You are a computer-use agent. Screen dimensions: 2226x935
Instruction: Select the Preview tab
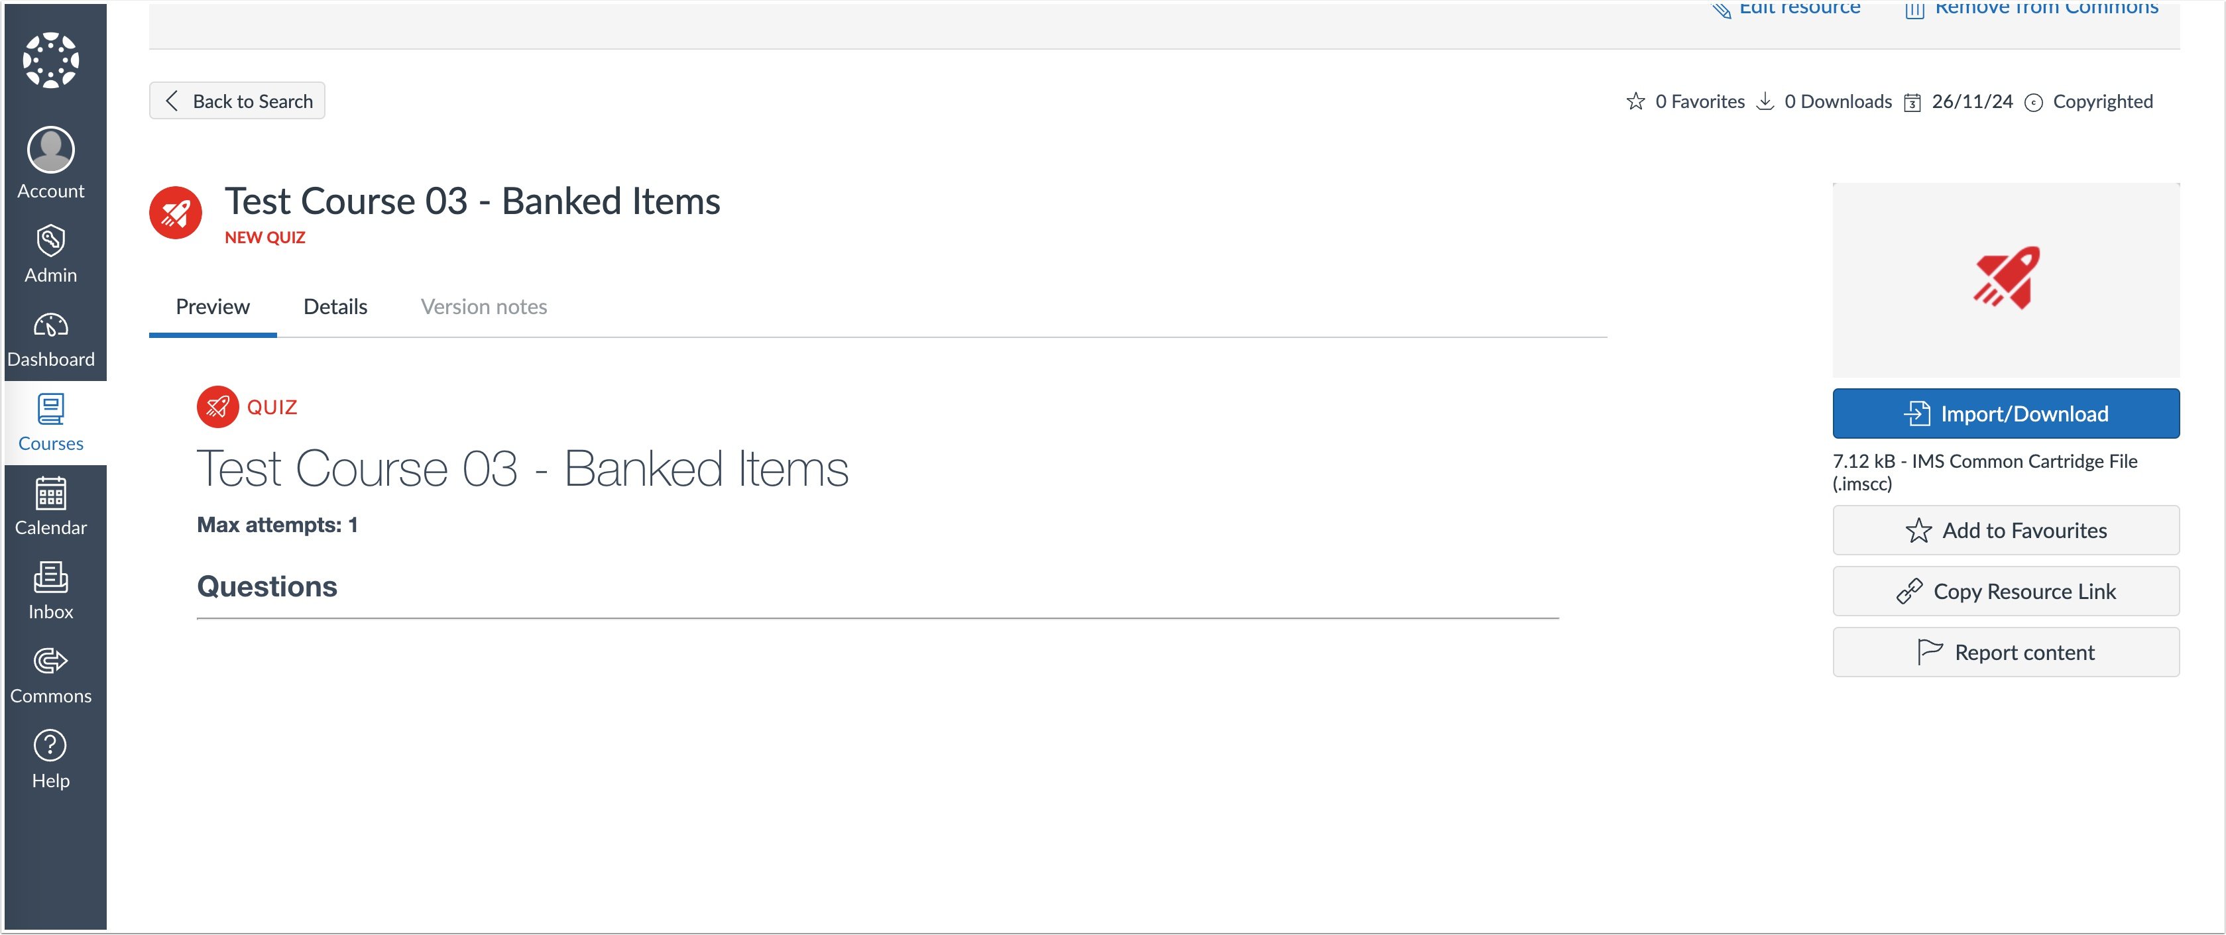click(213, 306)
